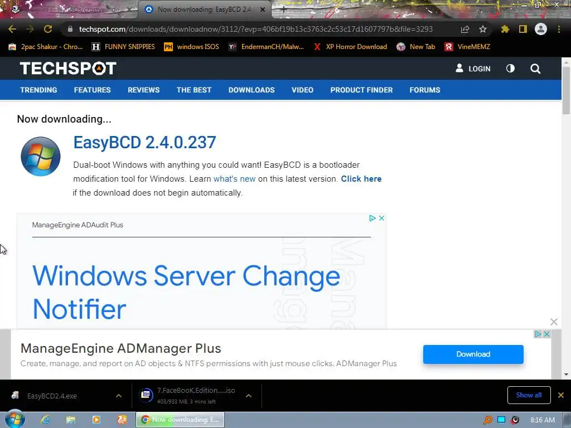Click the scrollbar down arrow
The image size is (571, 428).
click(566, 374)
